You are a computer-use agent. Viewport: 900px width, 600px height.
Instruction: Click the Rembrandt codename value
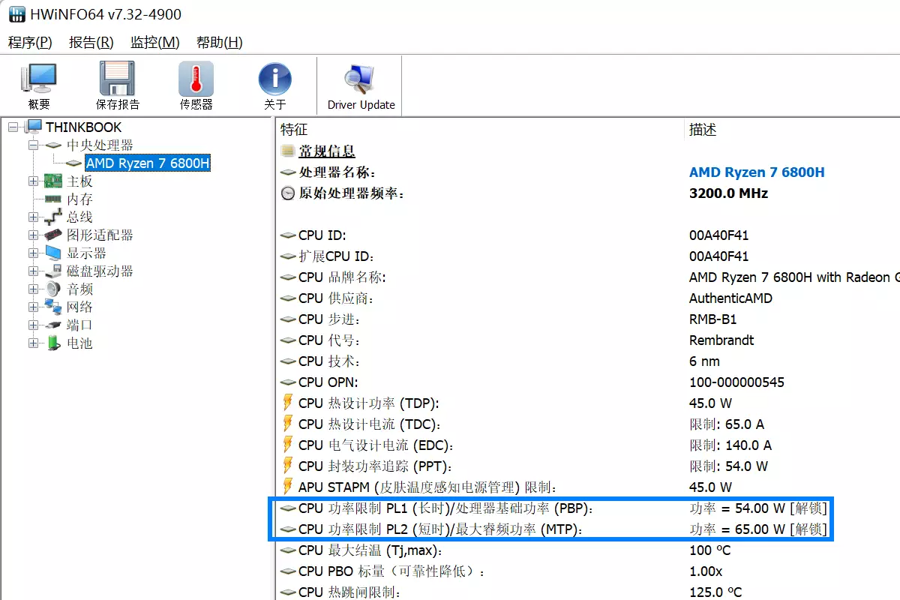pos(721,340)
